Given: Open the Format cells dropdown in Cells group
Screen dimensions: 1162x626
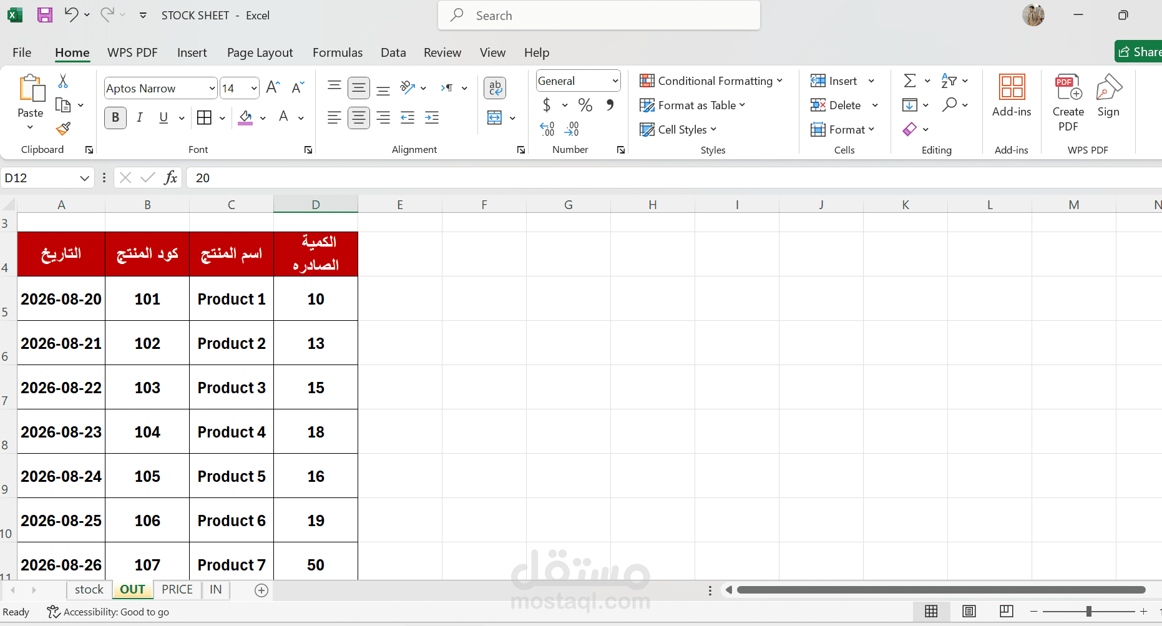Looking at the screenshot, I should (x=842, y=130).
